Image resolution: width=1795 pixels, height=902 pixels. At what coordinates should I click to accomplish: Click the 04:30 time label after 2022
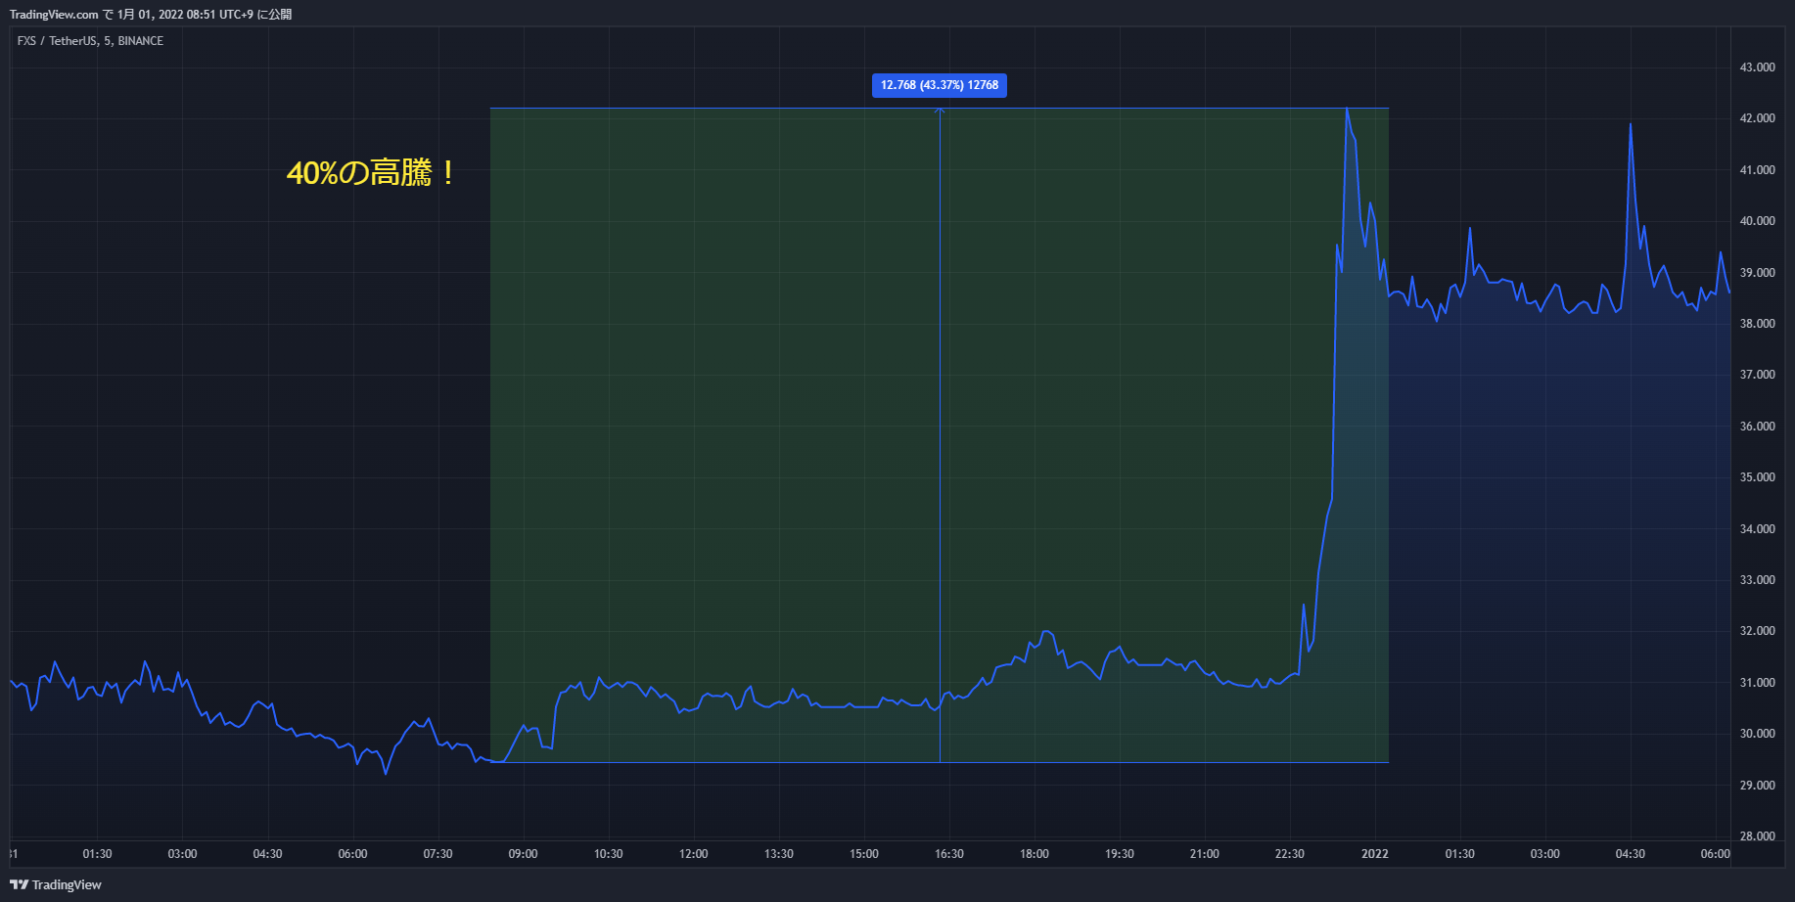click(x=1630, y=854)
